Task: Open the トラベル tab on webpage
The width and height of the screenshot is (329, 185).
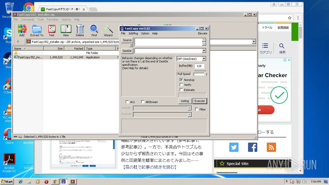Action: pos(267,27)
